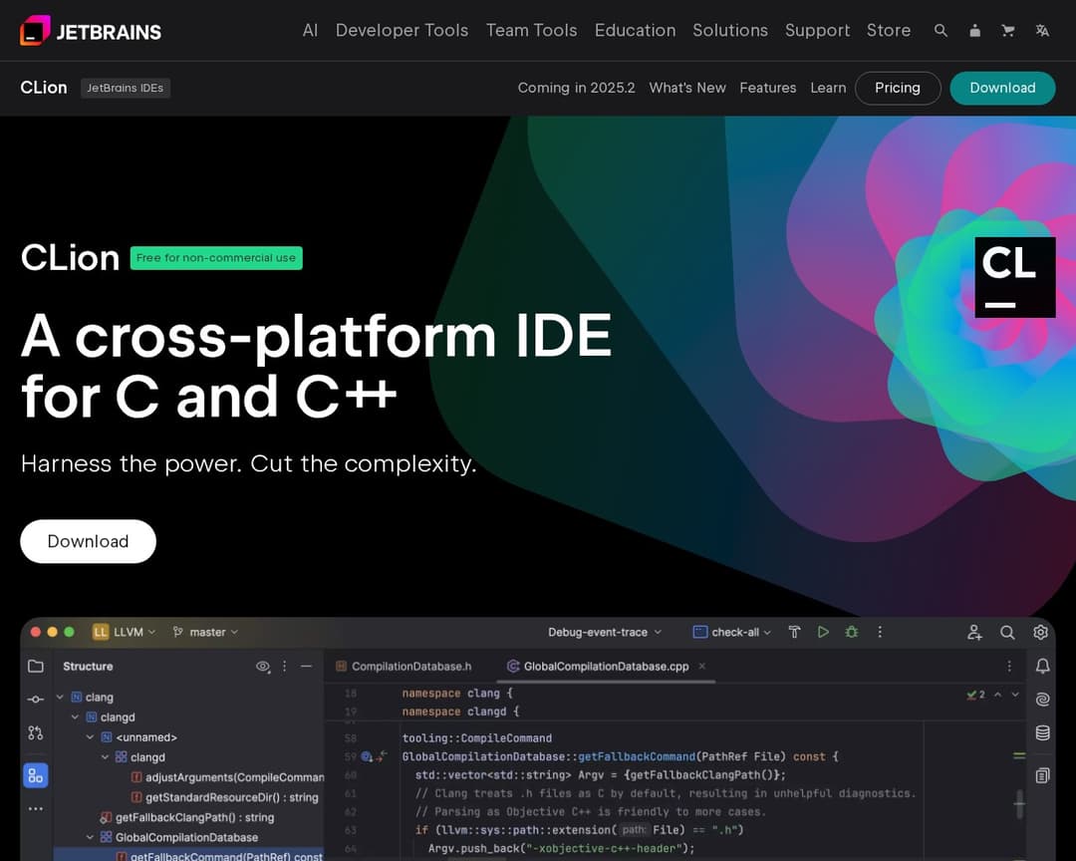Open Database tool window icon
This screenshot has height=861, width=1076.
coord(1042,733)
